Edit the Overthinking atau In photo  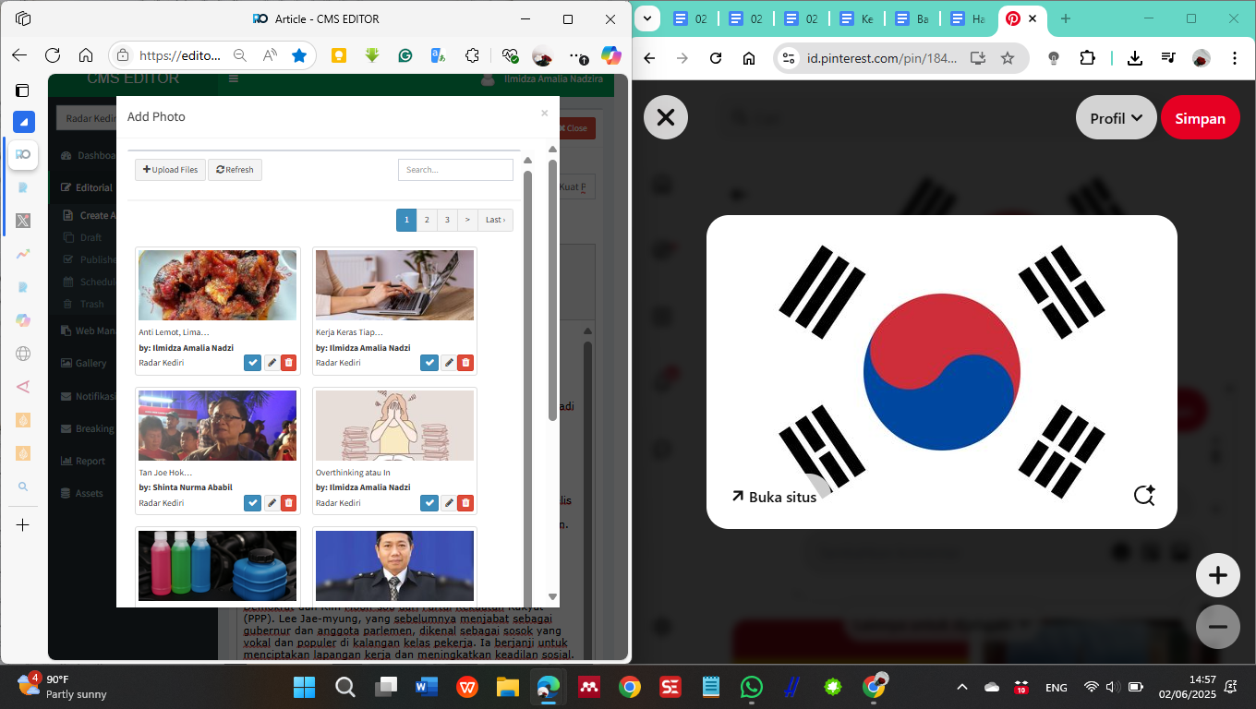tap(448, 503)
